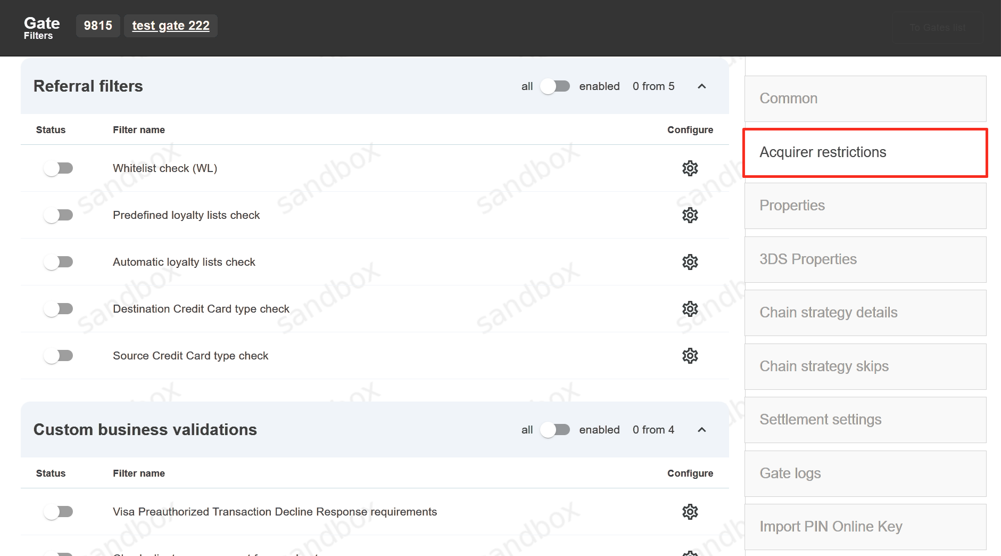Toggle all/enabled switch in Referral filters
1001x556 pixels.
coord(555,86)
